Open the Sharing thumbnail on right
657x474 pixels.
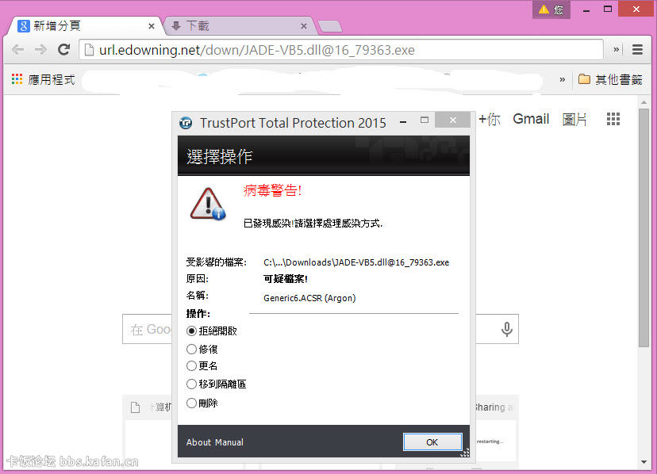[x=497, y=430]
